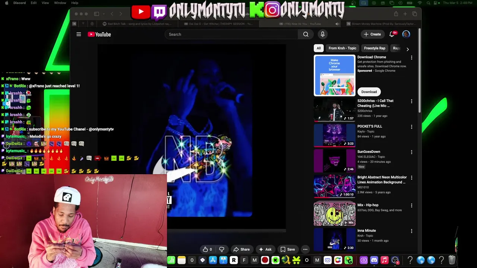Click the search magnifier button on YouTube
The image size is (477, 268).
(306, 34)
